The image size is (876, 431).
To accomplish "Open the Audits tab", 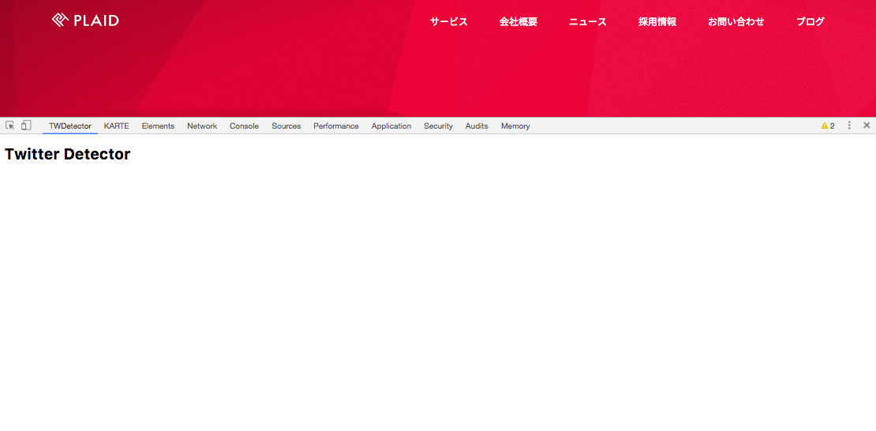I will point(477,126).
